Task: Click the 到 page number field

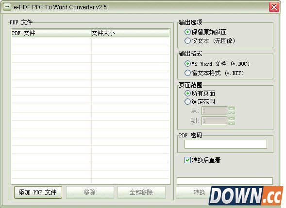Action: pyautogui.click(x=215, y=121)
